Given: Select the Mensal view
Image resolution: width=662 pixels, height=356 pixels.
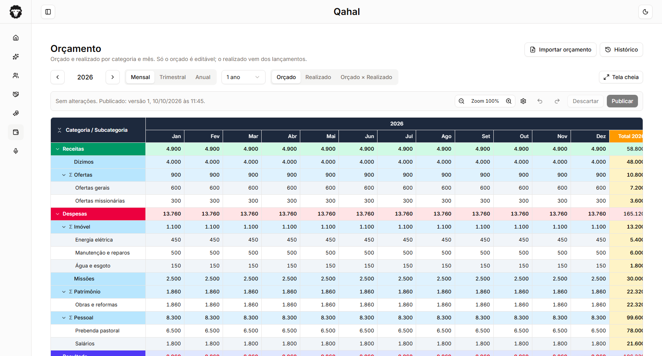Looking at the screenshot, I should [x=140, y=77].
